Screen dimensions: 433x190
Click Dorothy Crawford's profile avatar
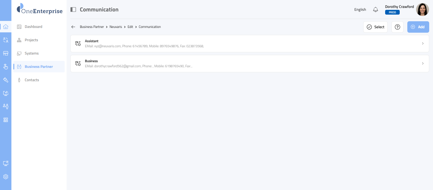tap(422, 10)
